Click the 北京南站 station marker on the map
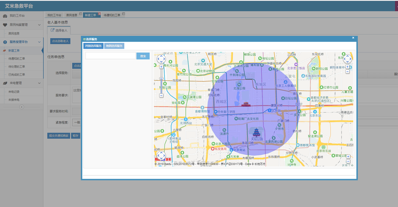 click(x=231, y=150)
